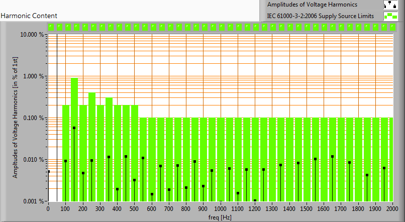Viewport: 405px width, 222px height.
Task: Click the data point marker at 0 Hz
Action: click(x=48, y=171)
